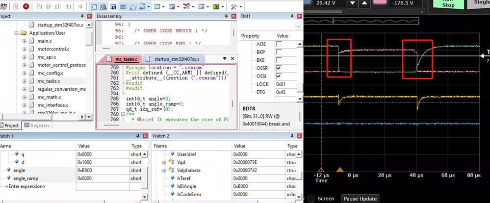Viewport: 490px width, 203px height.
Task: Click the RST reset CPU icon
Action: [x=3, y=7]
